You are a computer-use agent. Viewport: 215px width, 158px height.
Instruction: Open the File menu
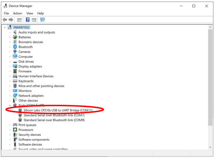coord(6,13)
